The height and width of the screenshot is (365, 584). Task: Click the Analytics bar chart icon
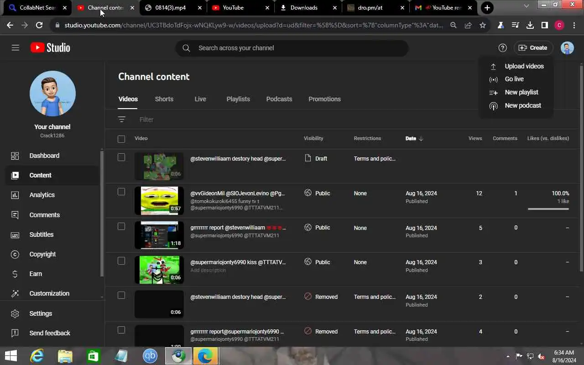pos(15,195)
